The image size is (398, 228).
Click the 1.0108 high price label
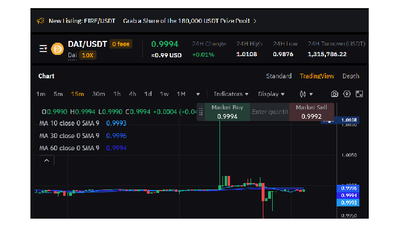(348, 120)
